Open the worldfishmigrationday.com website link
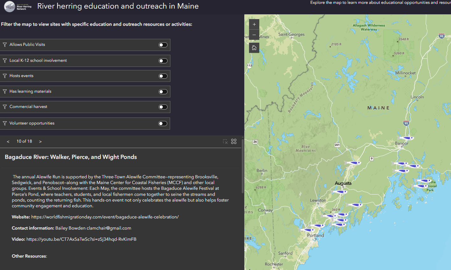 [x=105, y=217]
